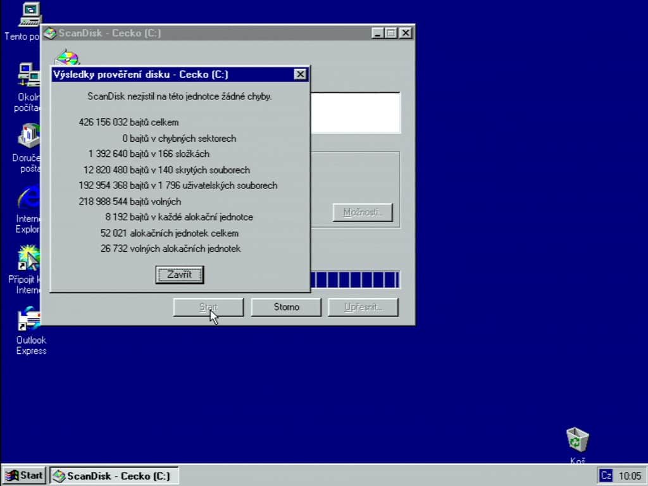
Task: Open the Připojit k Internetu shortcut
Action: pos(29,258)
